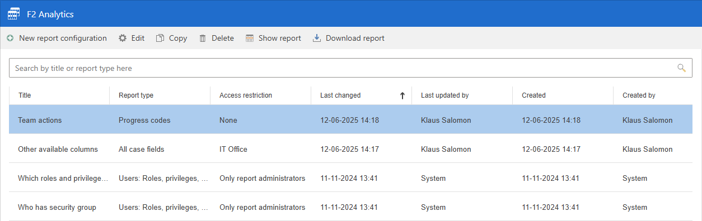The image size is (702, 221).
Task: Click the Copy pages icon
Action: [160, 39]
